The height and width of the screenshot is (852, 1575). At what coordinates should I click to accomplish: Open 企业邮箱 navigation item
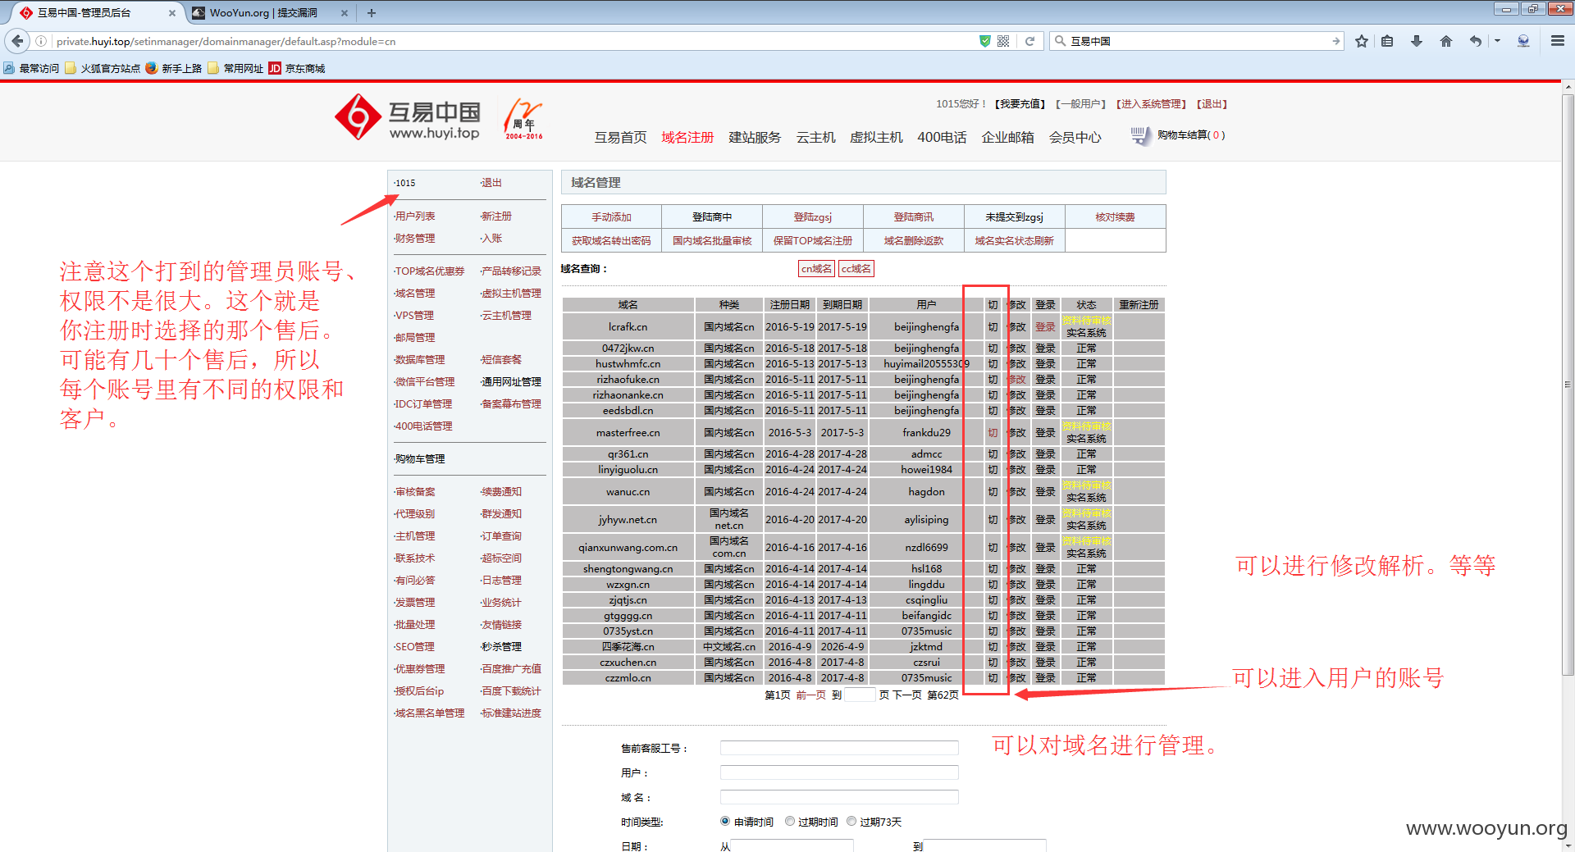click(x=1007, y=138)
